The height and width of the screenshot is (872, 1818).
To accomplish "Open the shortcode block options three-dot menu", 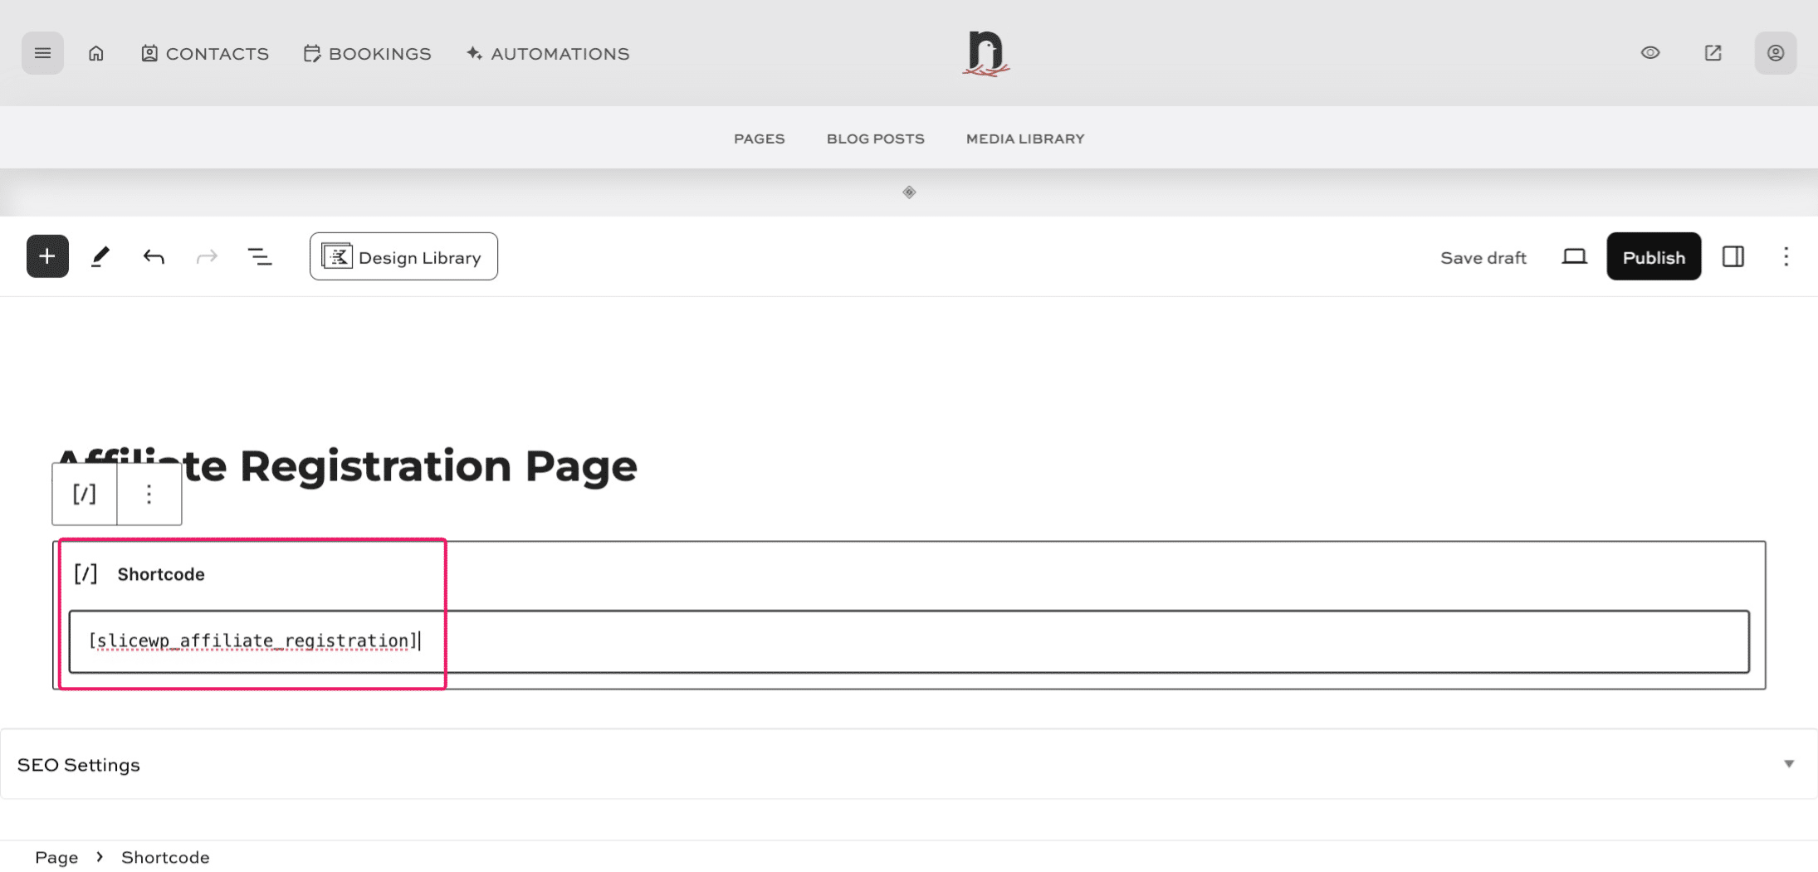I will tap(149, 493).
